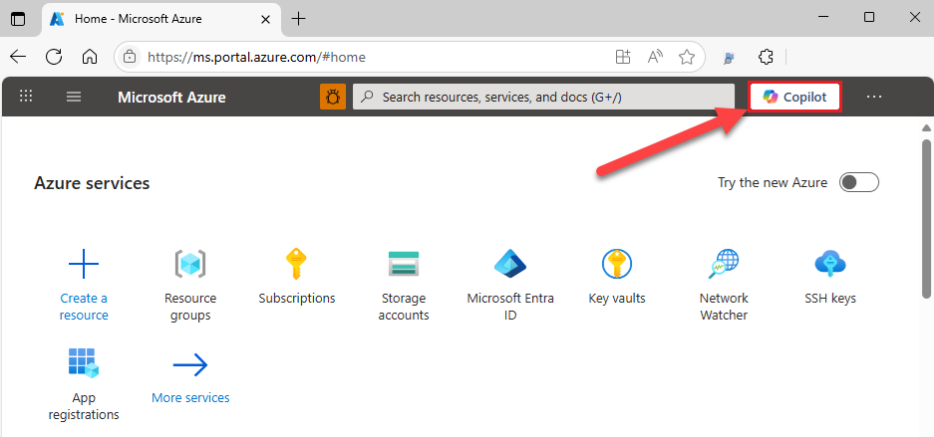934x437 pixels.
Task: Open Storage accounts service
Action: (x=404, y=265)
